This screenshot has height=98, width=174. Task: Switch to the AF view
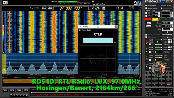[x=122, y=8]
